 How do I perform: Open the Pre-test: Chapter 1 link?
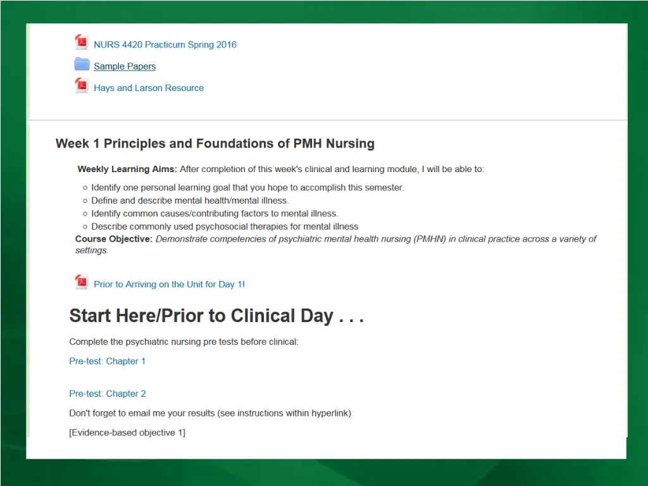pos(107,361)
